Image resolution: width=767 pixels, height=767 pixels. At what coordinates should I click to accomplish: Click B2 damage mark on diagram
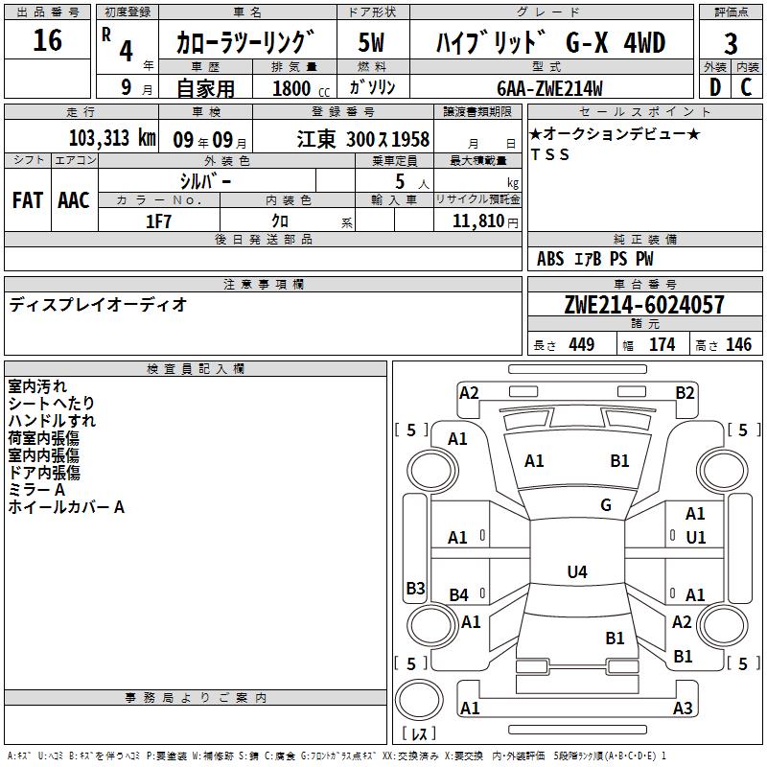(x=685, y=393)
